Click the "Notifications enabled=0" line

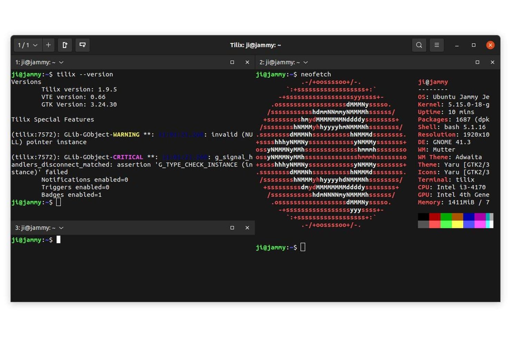pyautogui.click(x=85, y=180)
